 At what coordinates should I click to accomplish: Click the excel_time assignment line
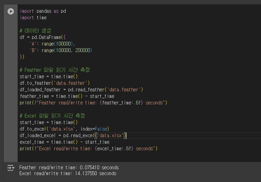(65, 142)
